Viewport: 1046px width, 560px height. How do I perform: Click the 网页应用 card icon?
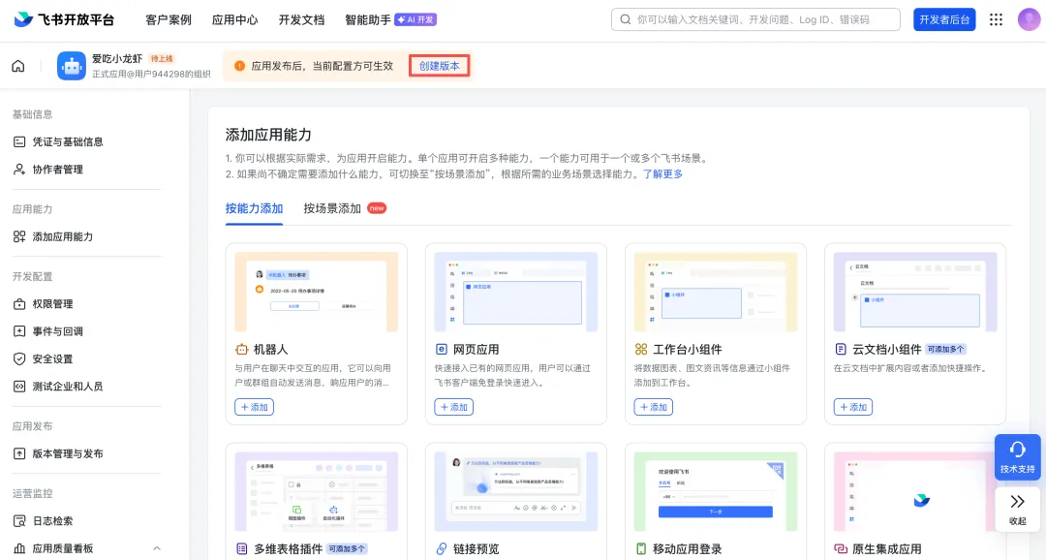[x=441, y=349]
